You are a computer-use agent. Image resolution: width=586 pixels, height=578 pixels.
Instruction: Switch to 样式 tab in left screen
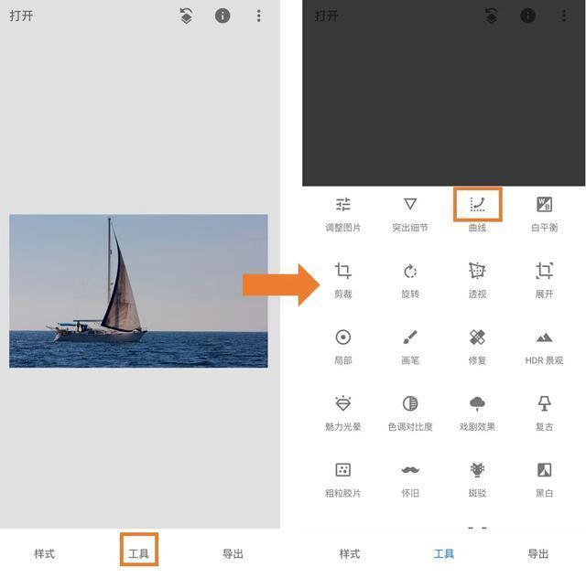tap(45, 553)
